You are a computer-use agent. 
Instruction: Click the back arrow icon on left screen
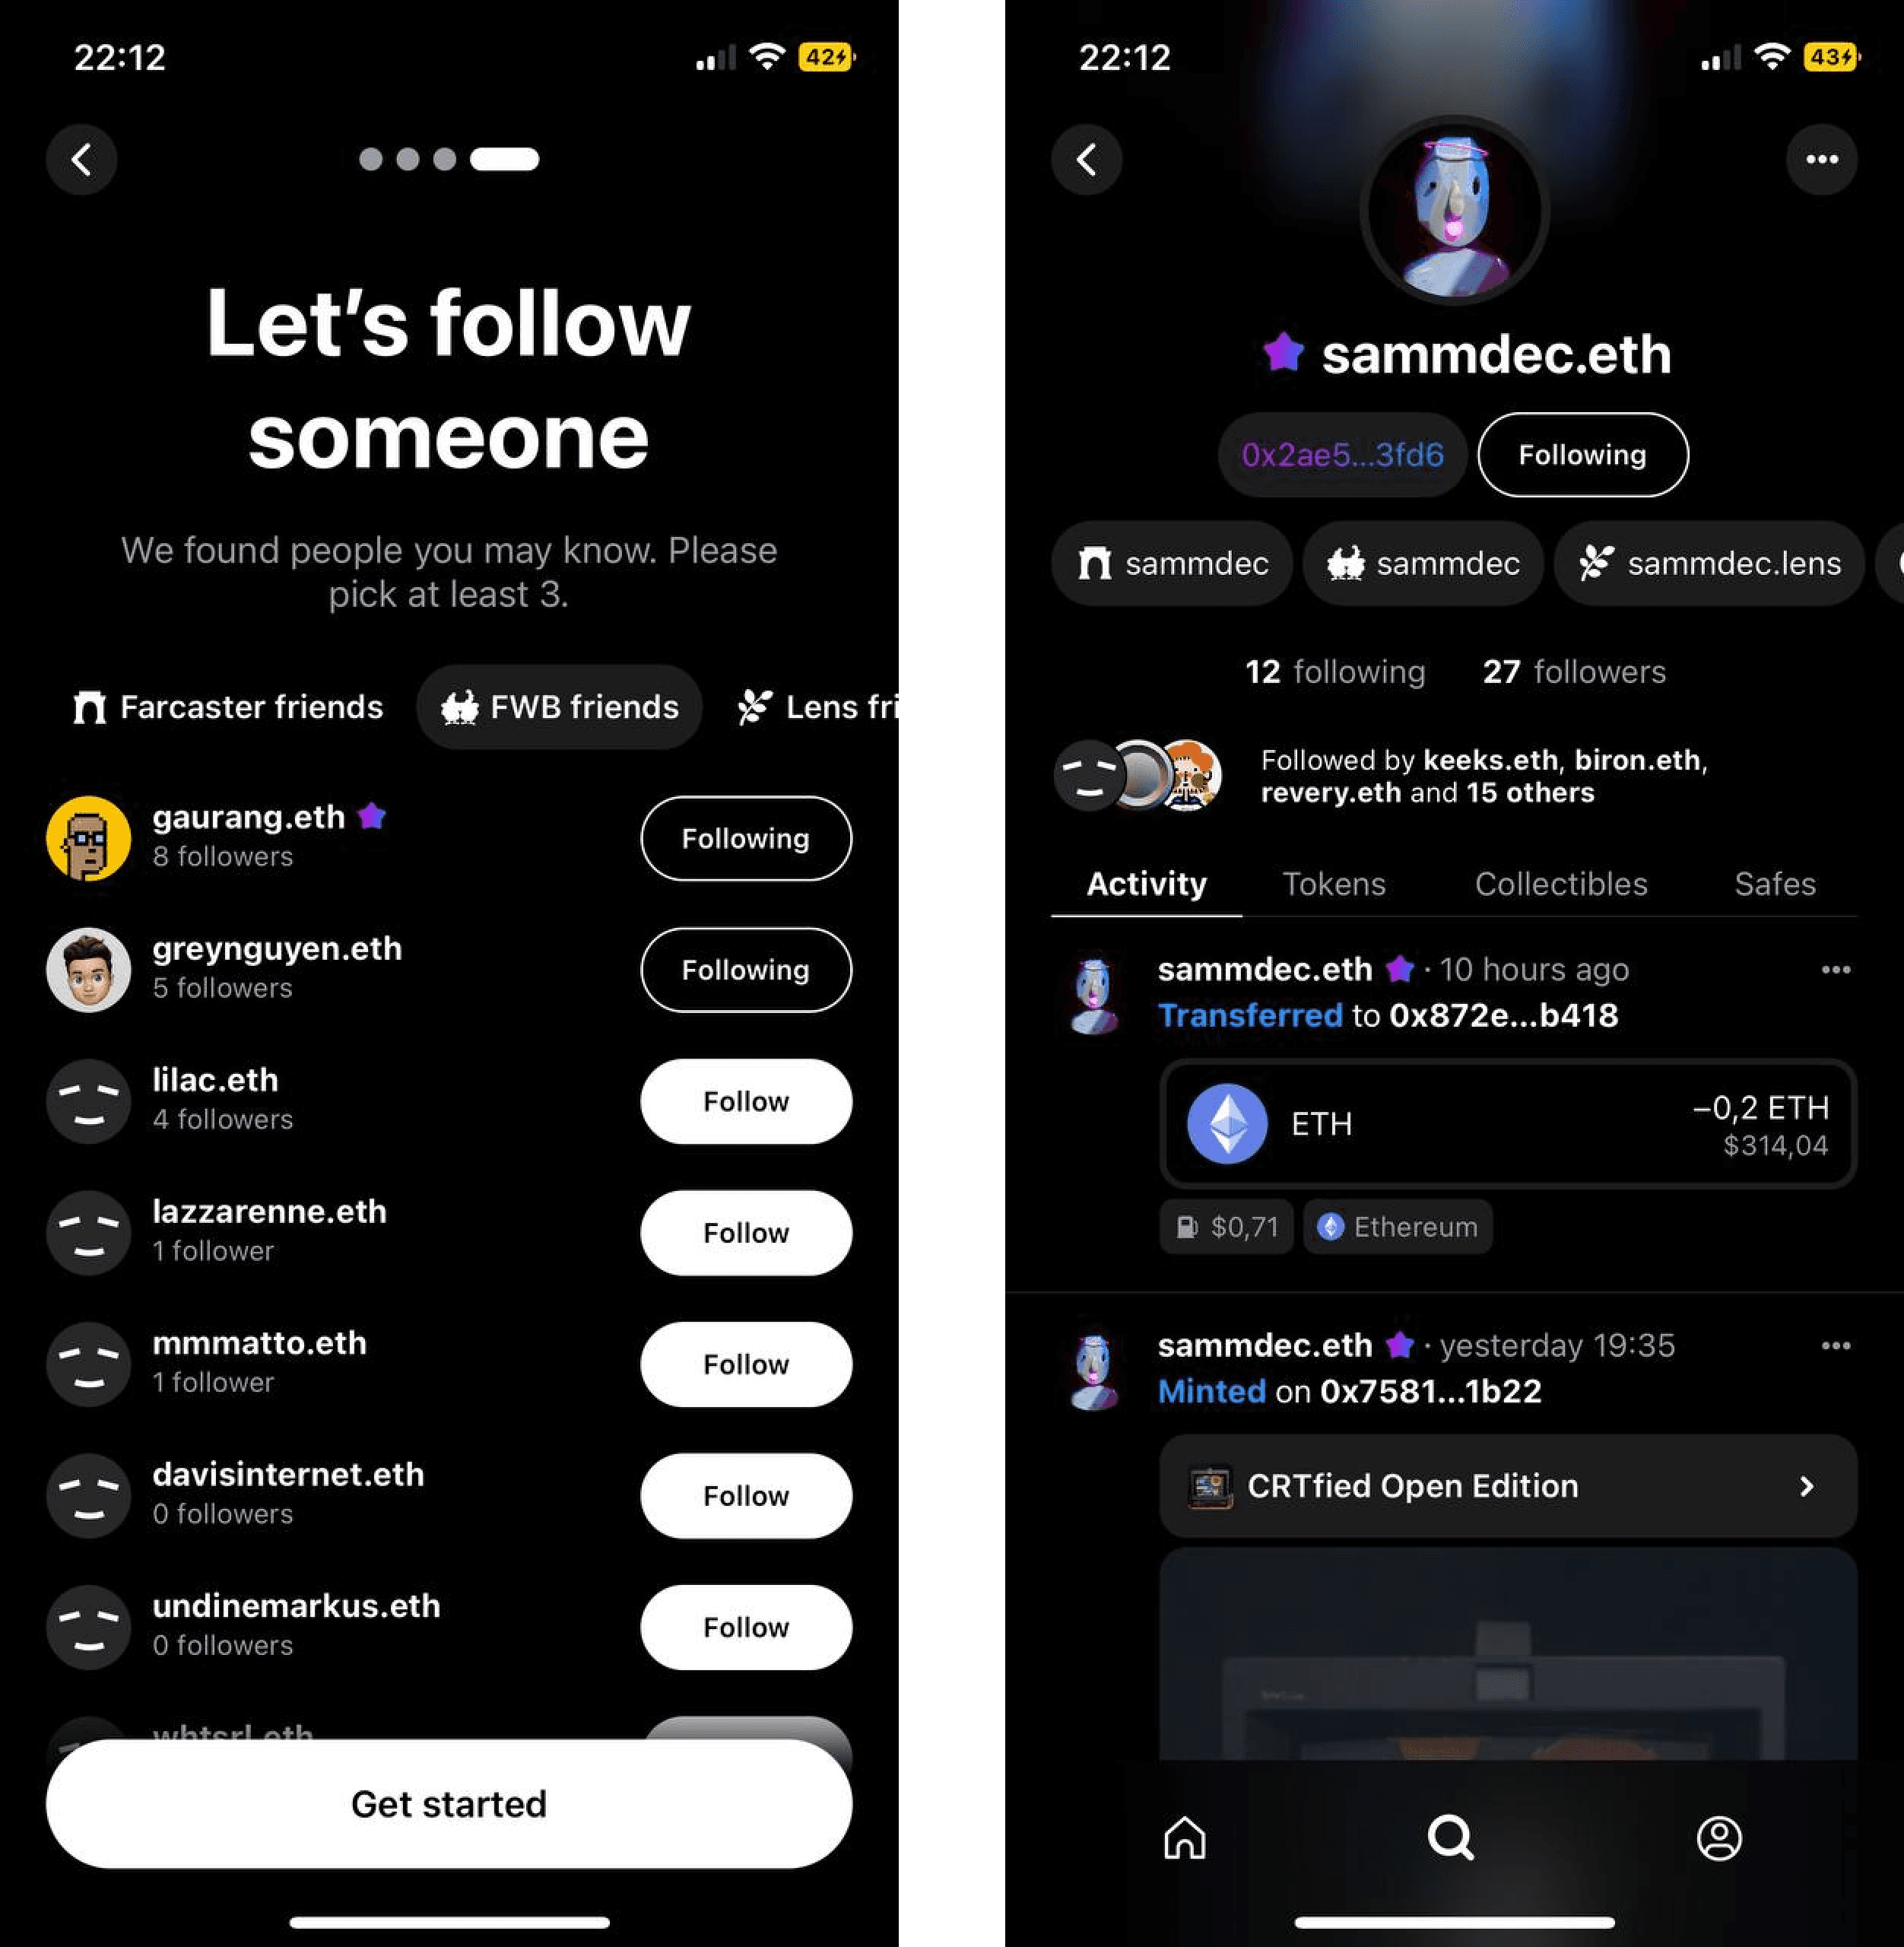click(82, 159)
